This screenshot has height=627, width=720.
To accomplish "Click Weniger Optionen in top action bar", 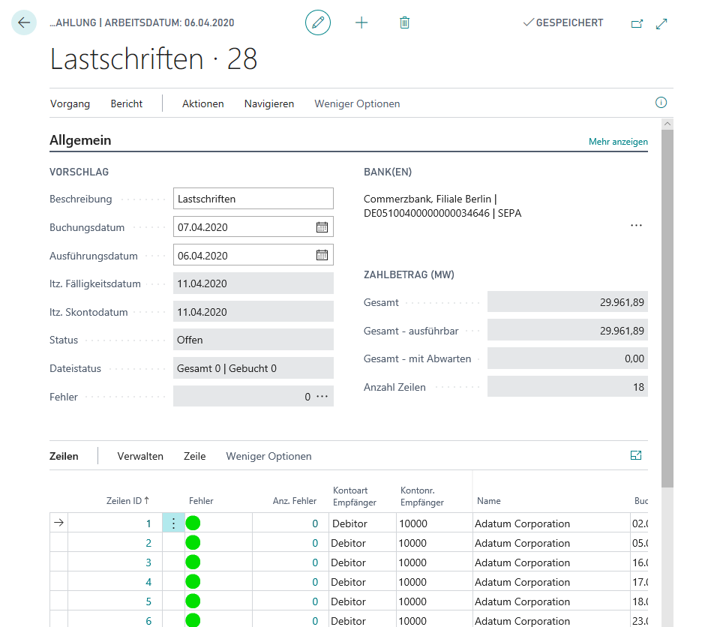I will [x=357, y=103].
